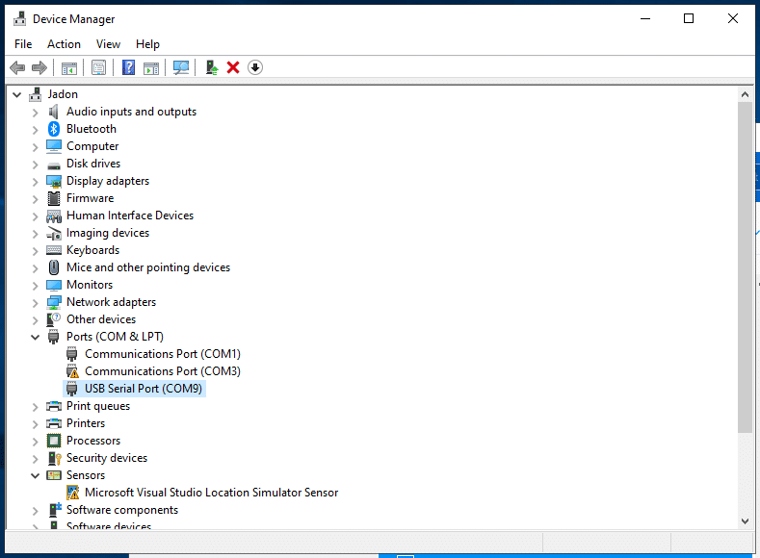Expand the Display adapters category
The width and height of the screenshot is (760, 558).
35,182
